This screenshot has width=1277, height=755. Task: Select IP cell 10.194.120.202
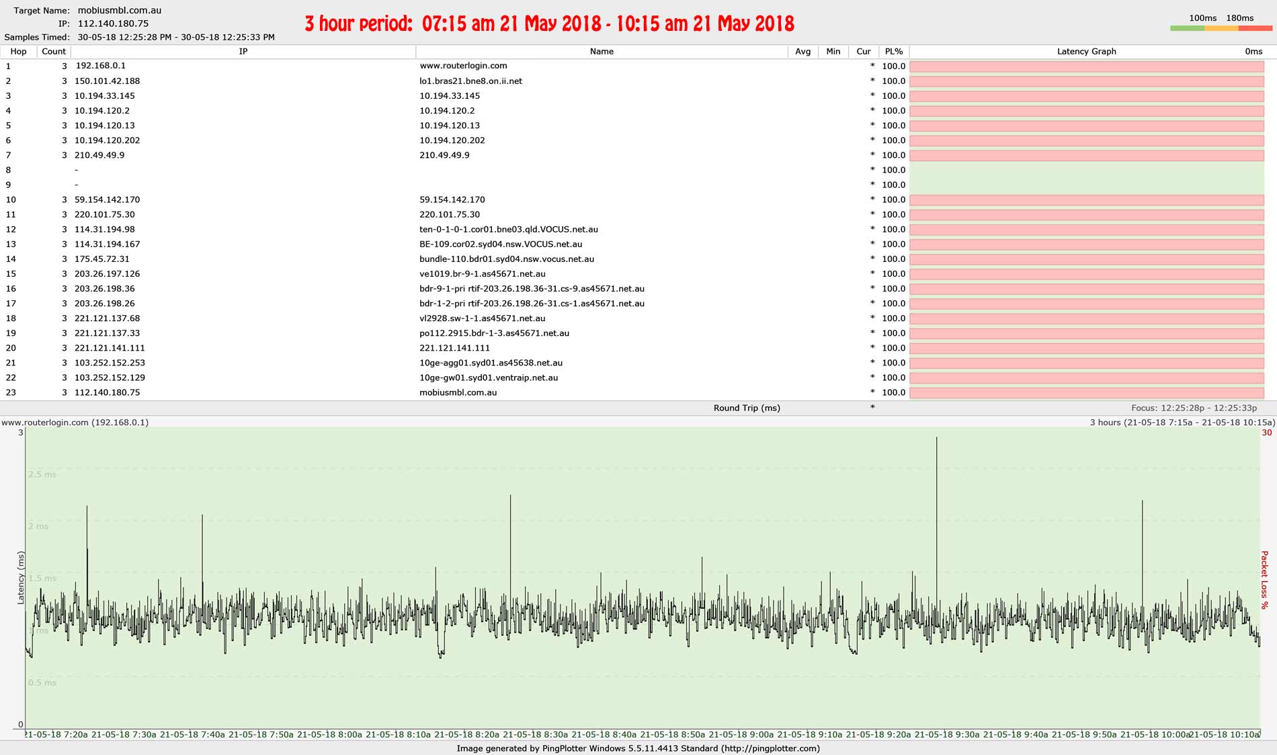(108, 140)
